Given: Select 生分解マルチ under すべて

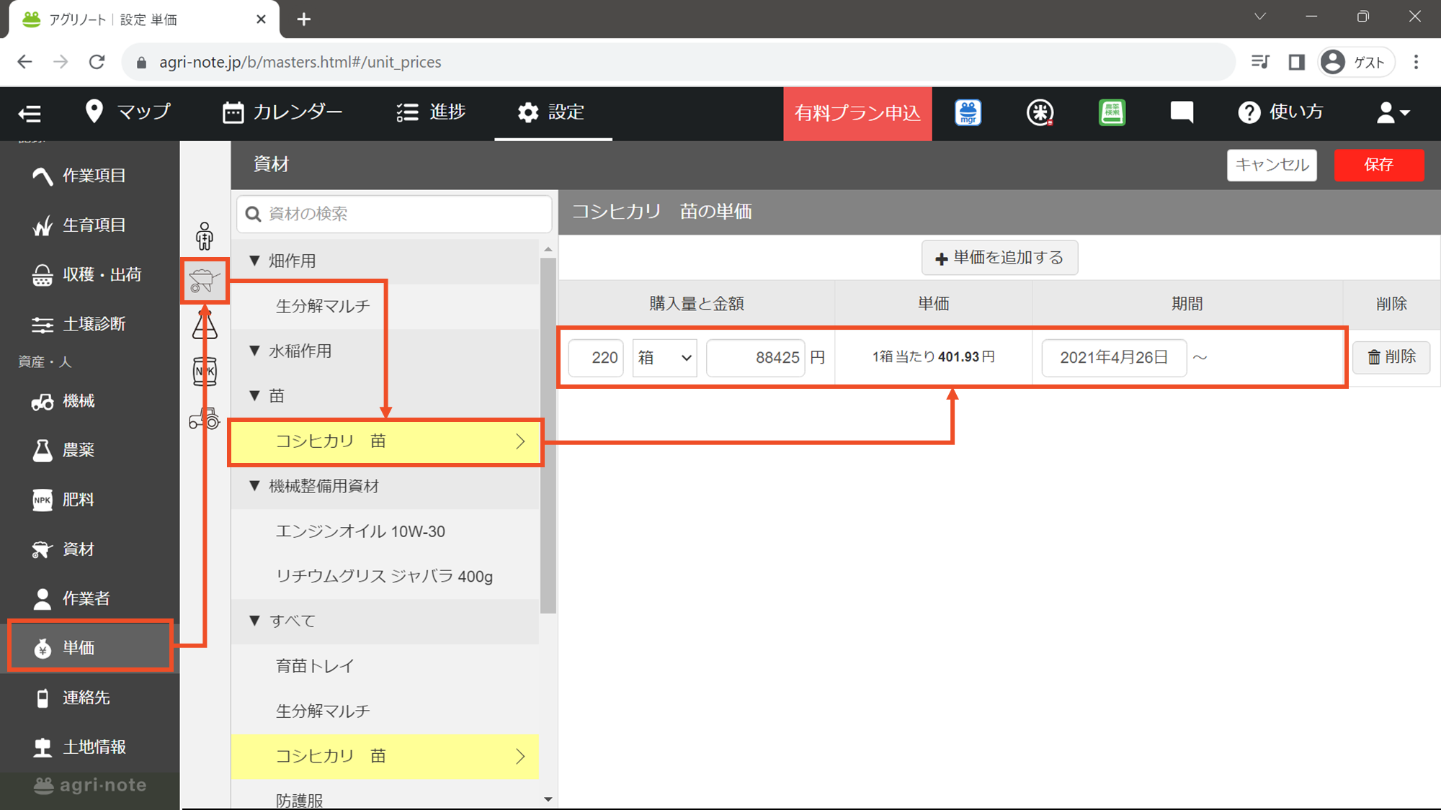Looking at the screenshot, I should coord(385,711).
